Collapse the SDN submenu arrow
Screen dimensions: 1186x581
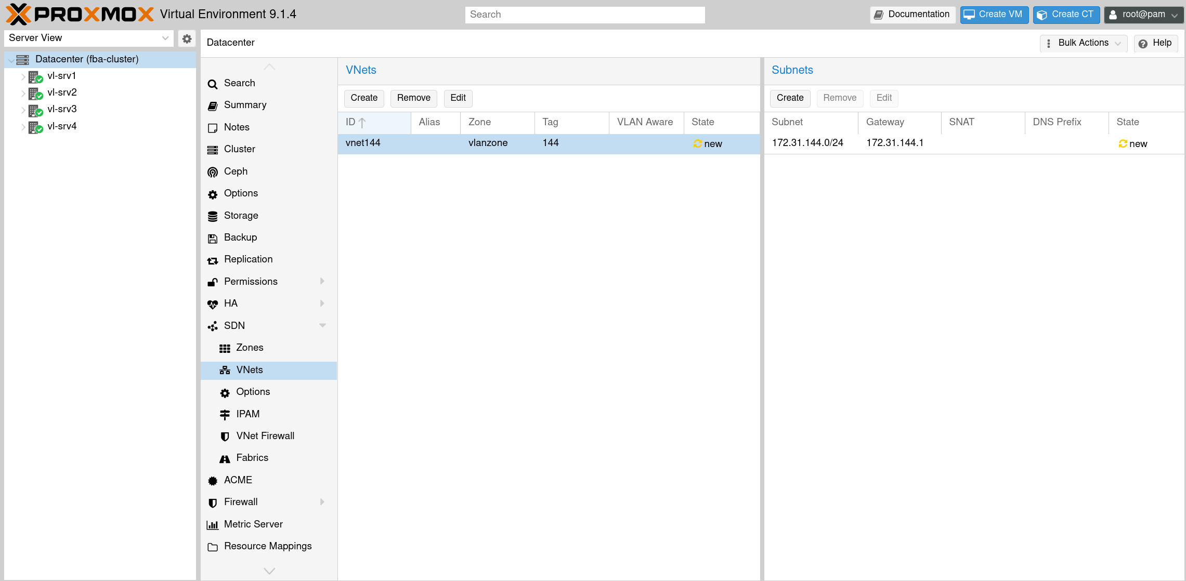[x=322, y=325]
